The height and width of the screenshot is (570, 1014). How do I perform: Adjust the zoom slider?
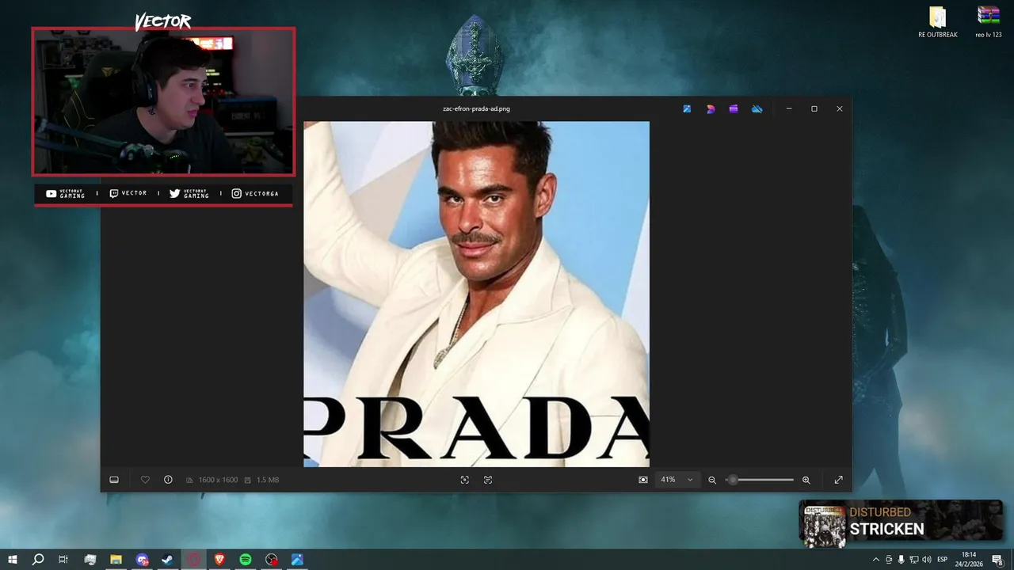pos(760,480)
